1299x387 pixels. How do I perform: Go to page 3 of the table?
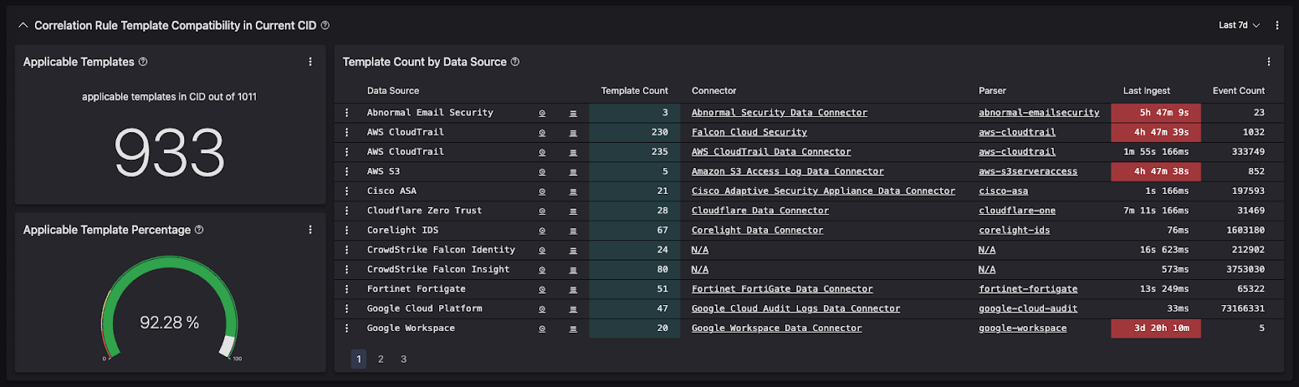click(x=404, y=359)
